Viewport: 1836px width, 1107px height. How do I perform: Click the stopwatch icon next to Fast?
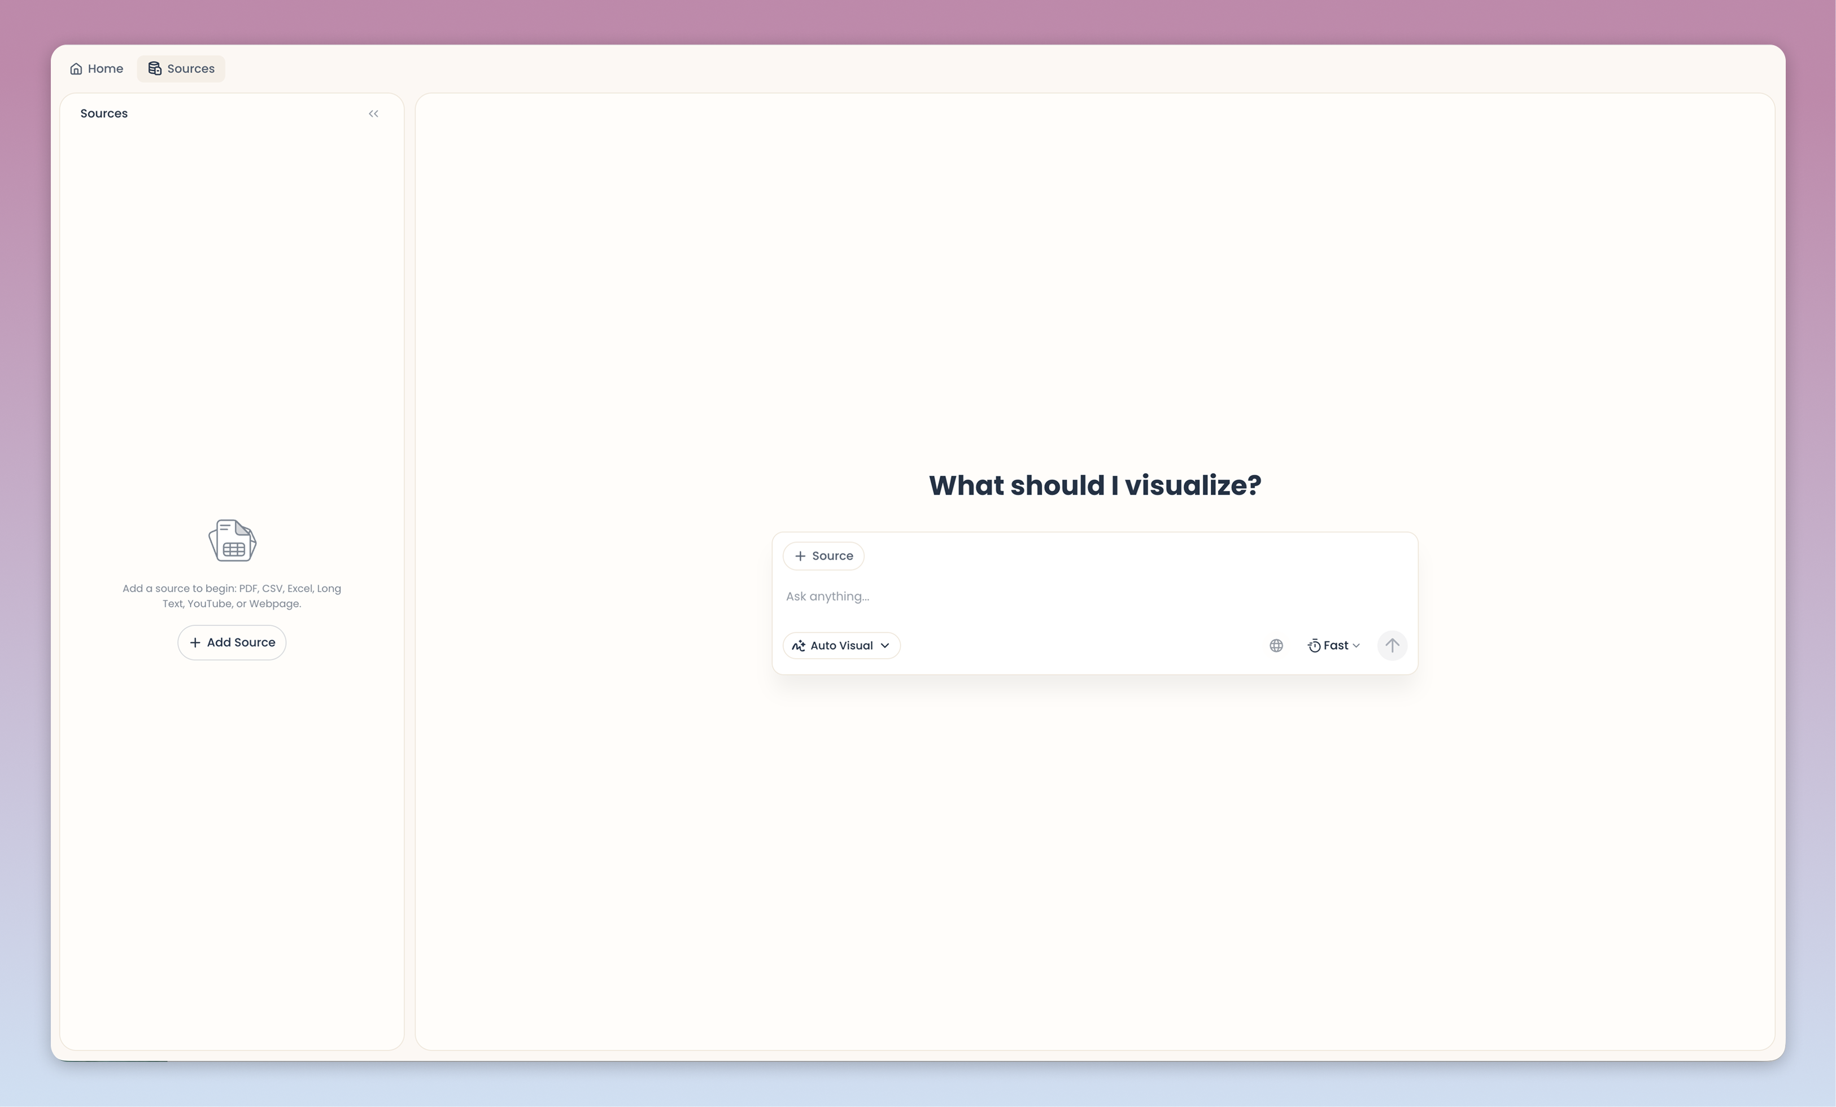point(1314,645)
